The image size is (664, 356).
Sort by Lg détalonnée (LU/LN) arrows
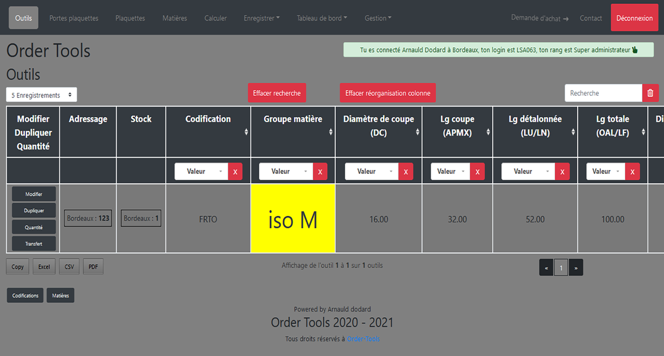pos(573,132)
